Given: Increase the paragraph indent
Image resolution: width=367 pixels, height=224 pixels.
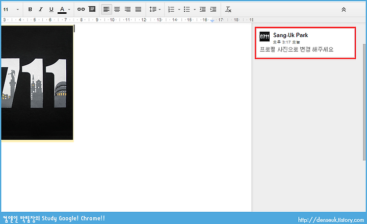Looking at the screenshot, I should (x=213, y=9).
